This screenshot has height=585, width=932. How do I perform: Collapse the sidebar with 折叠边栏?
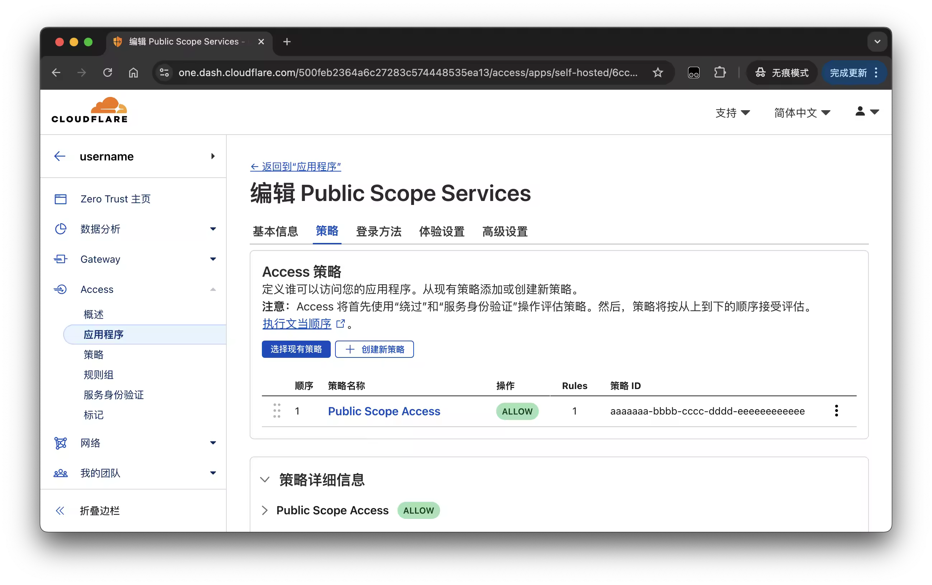[x=87, y=511]
